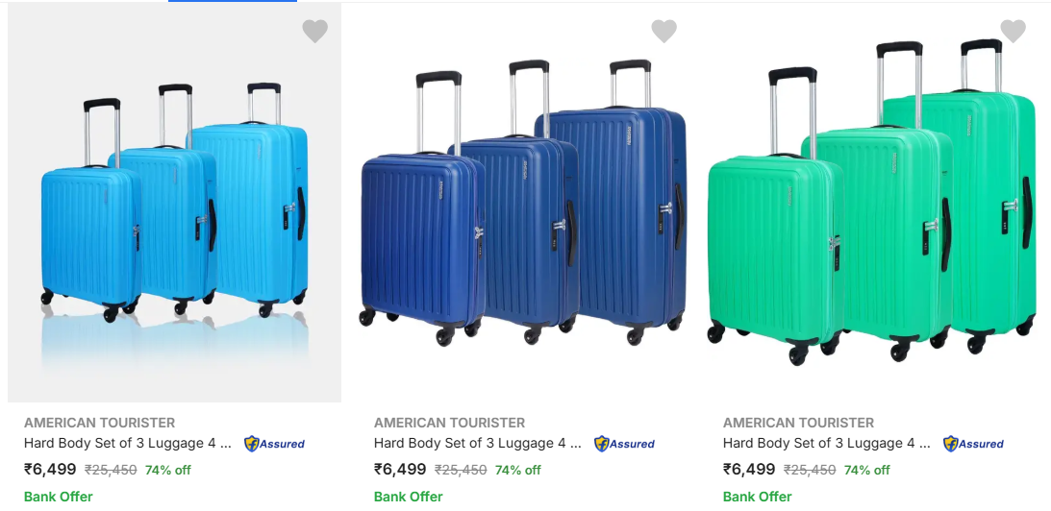Click American Tourister brand under navy set

pos(450,423)
